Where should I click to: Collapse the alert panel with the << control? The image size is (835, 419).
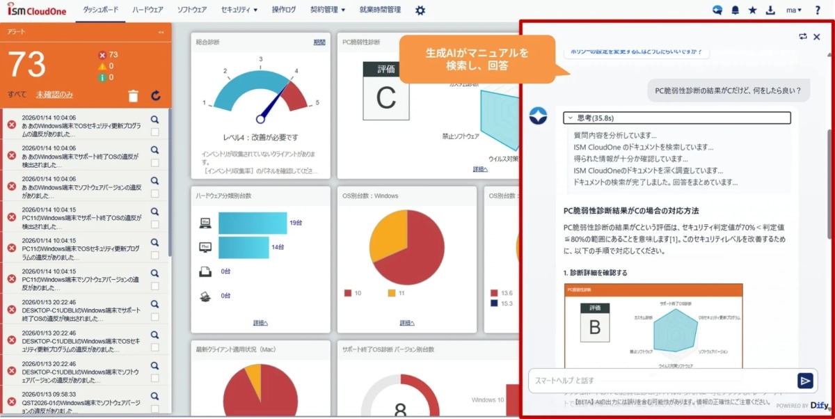point(162,31)
